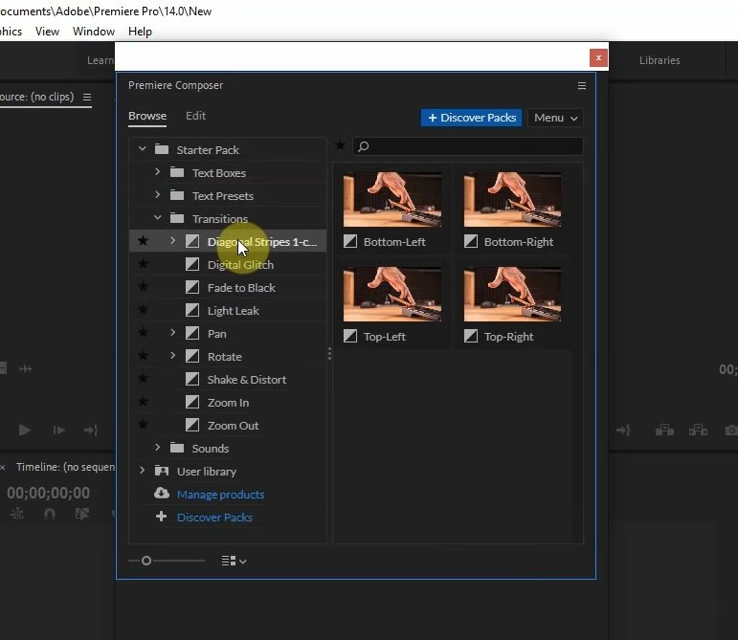Click the Text Presets folder icon
The image size is (738, 640).
coord(177,195)
